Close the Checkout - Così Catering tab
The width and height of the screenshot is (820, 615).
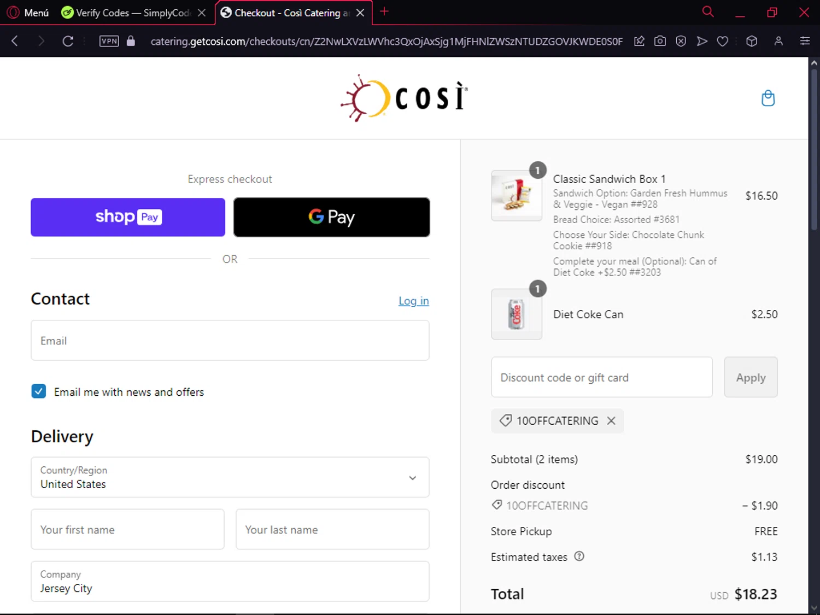360,13
